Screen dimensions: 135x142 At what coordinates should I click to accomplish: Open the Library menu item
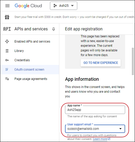30,51
